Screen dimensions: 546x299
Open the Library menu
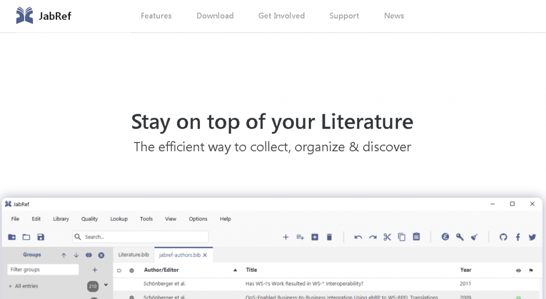61,219
